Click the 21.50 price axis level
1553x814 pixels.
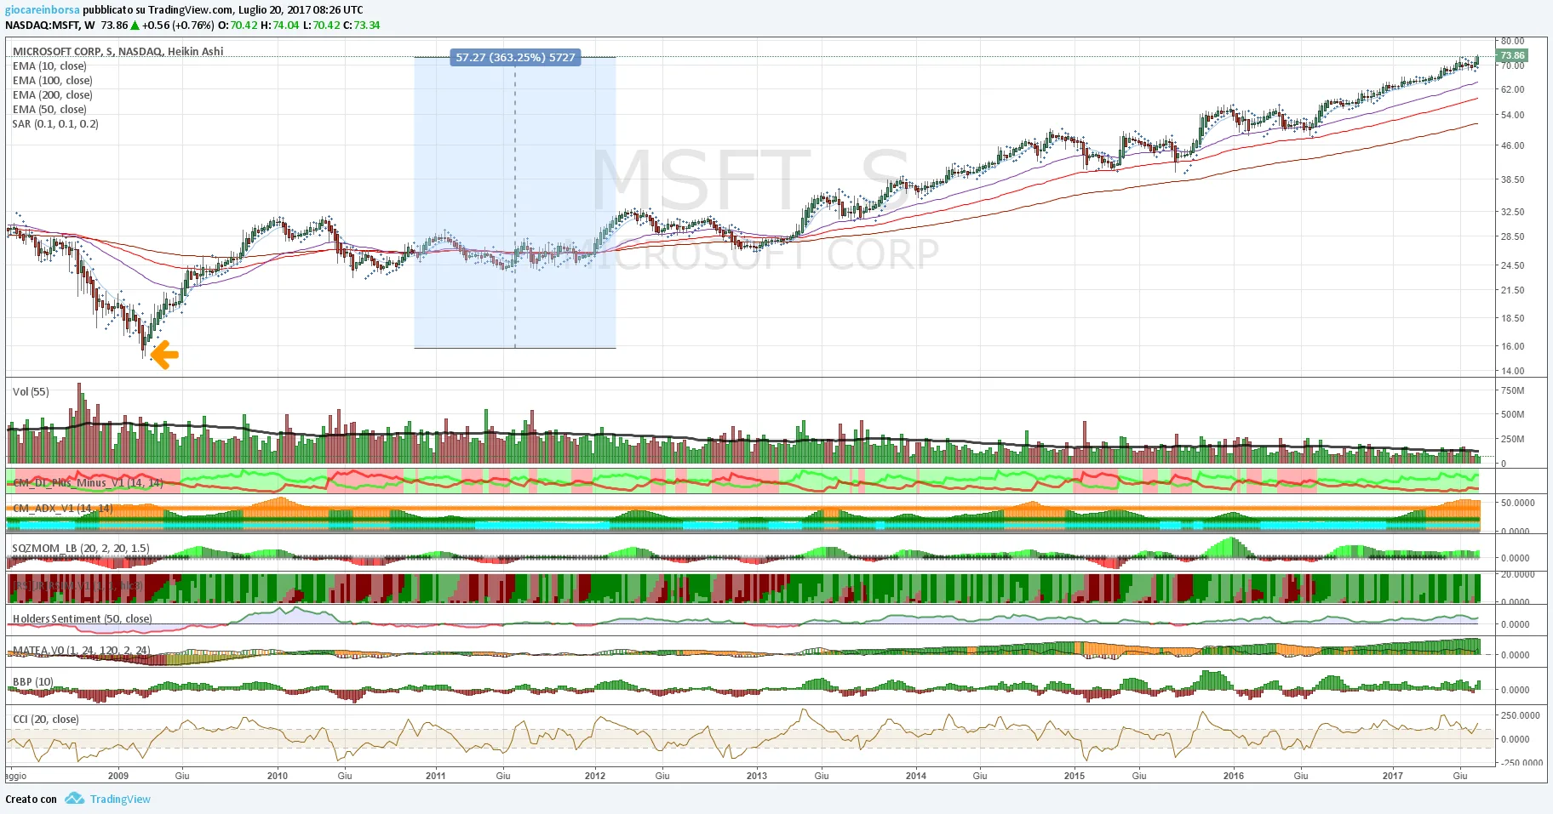tap(1513, 290)
